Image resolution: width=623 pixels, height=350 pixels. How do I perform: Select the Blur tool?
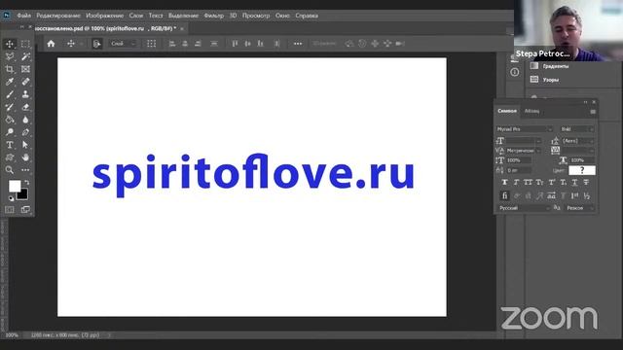click(x=25, y=120)
